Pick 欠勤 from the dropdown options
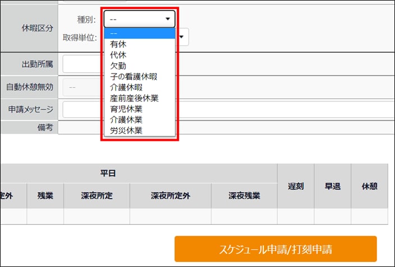Screen dimensions: 395x267 (139, 66)
